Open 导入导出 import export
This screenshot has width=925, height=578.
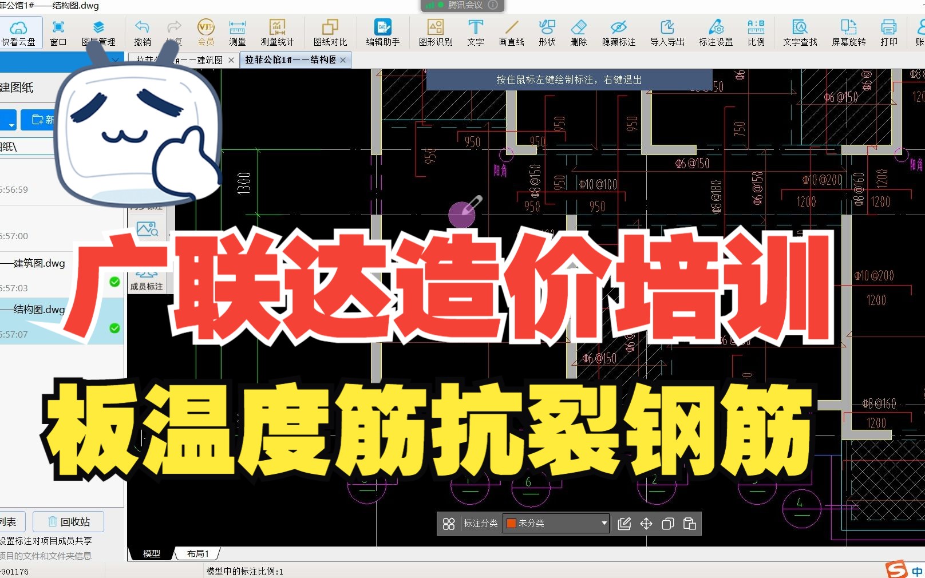(x=667, y=33)
